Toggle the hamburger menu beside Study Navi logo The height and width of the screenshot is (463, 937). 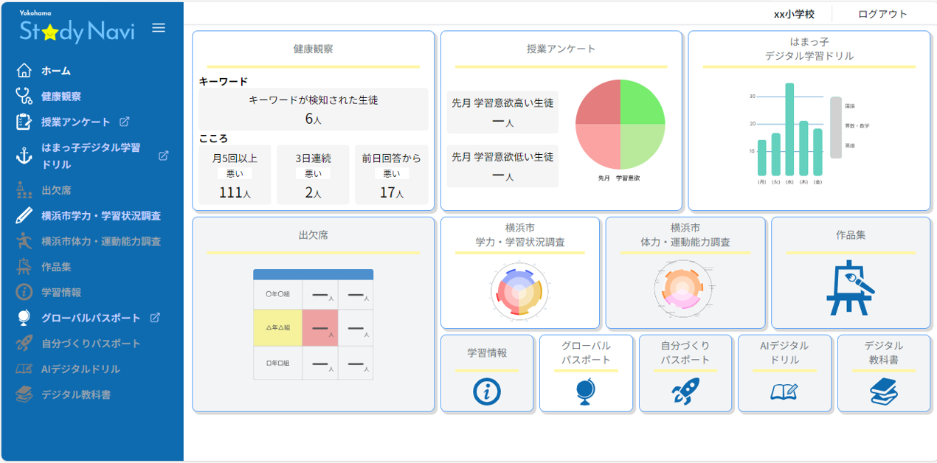[159, 28]
